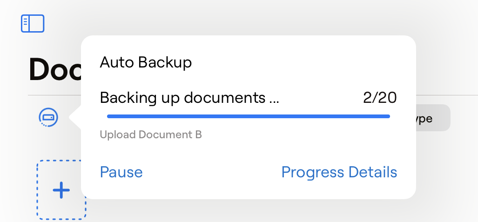Click the 2/20 backup counter
This screenshot has height=222, width=478.
[x=380, y=98]
